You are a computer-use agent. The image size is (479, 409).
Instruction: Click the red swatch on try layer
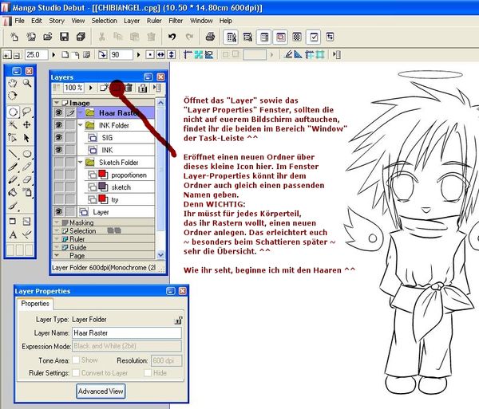click(x=103, y=199)
